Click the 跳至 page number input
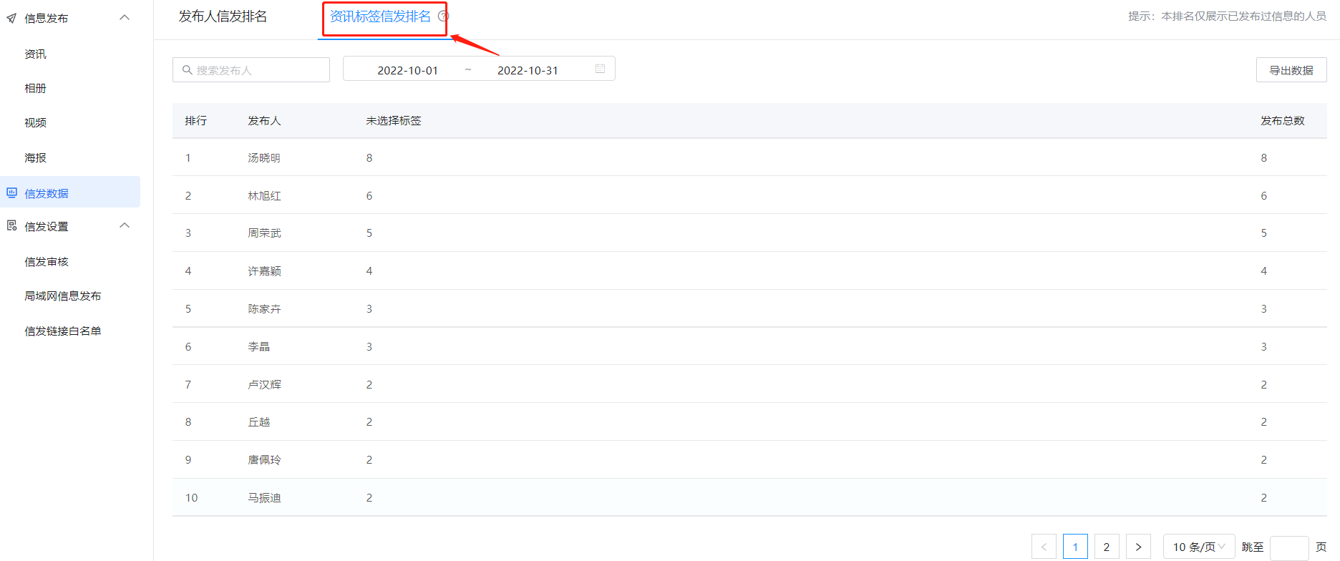Image resolution: width=1340 pixels, height=561 pixels. 1289,547
